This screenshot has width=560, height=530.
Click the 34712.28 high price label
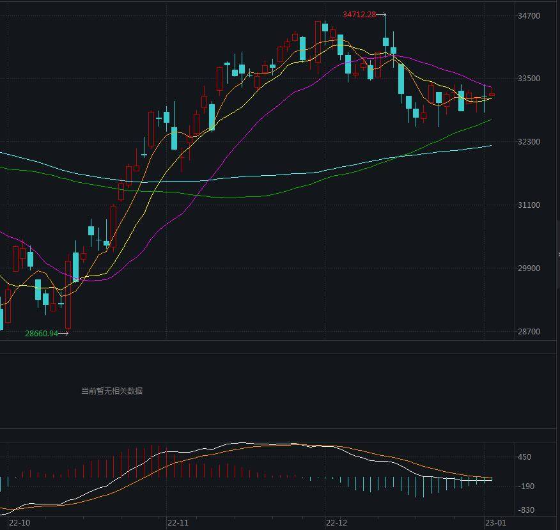[359, 15]
